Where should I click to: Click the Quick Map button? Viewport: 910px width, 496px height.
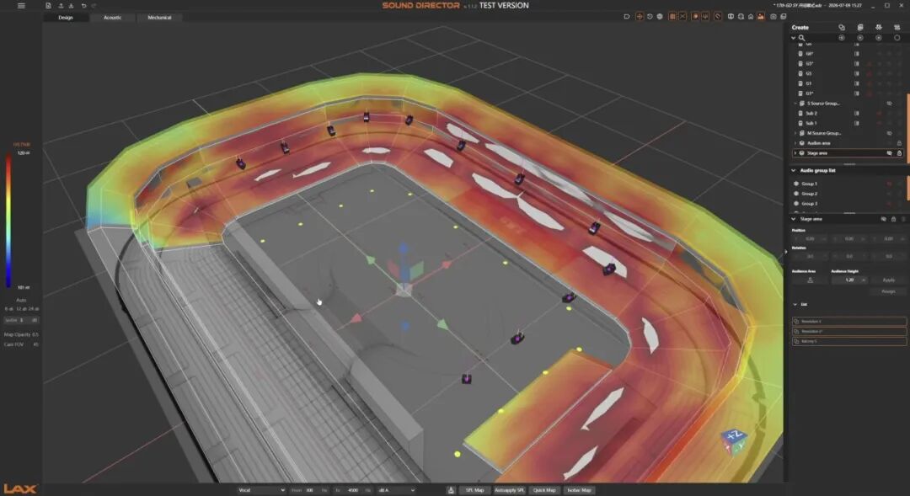(x=544, y=490)
